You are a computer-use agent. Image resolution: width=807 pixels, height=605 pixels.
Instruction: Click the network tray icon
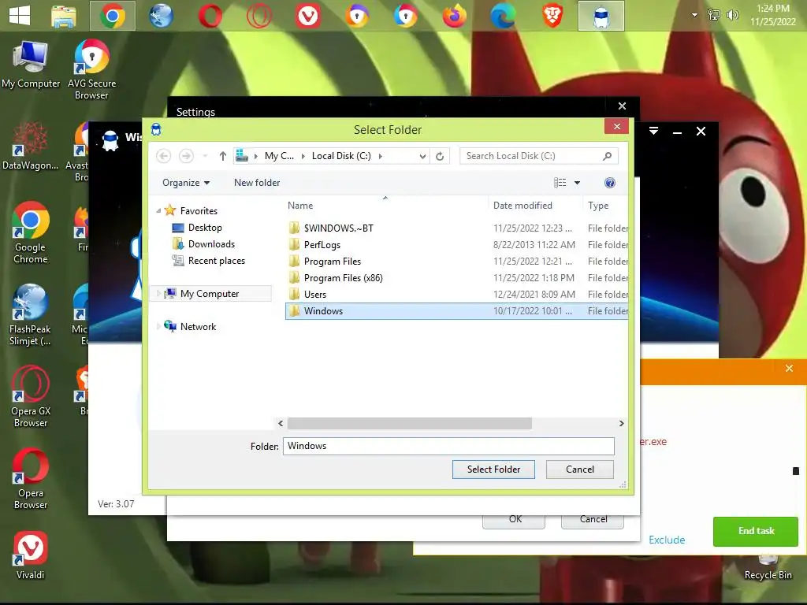click(714, 15)
